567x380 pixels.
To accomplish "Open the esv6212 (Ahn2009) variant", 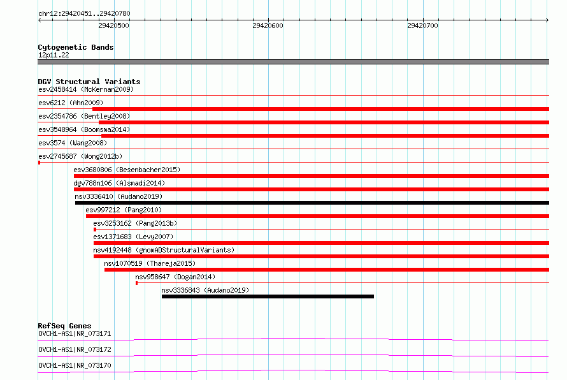I will [x=71, y=103].
